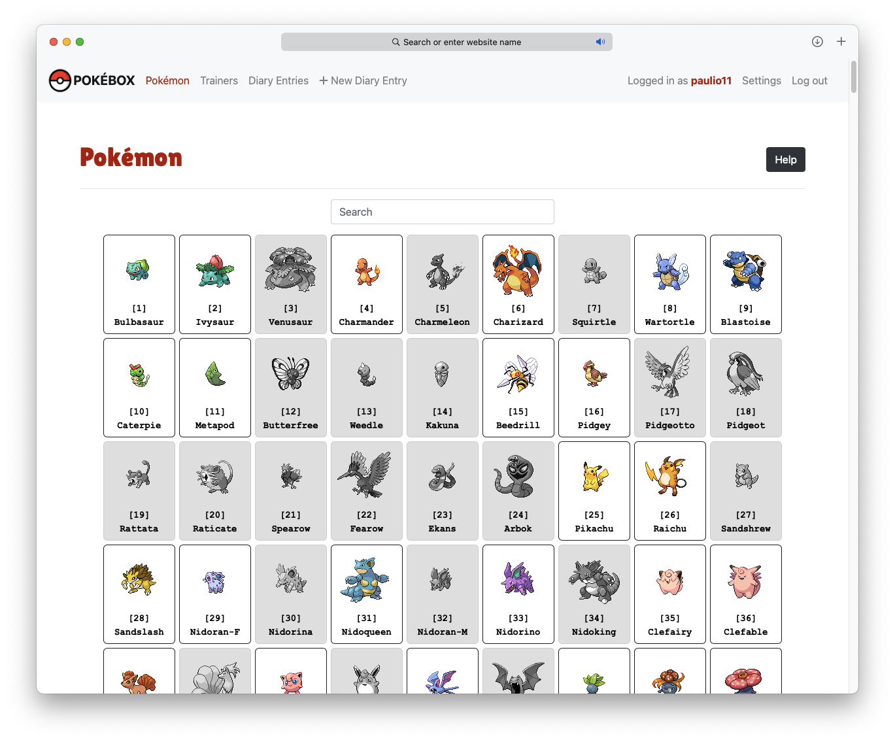Open the Caterpie card

click(139, 388)
